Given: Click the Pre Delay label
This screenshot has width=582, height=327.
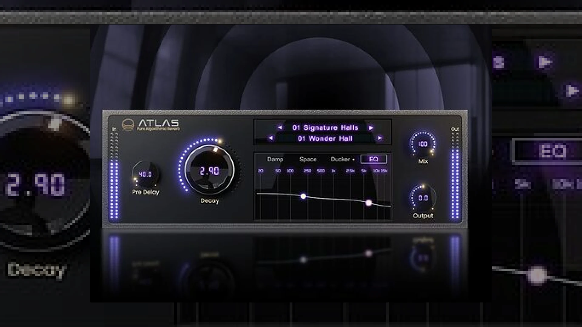Looking at the screenshot, I should click(145, 192).
